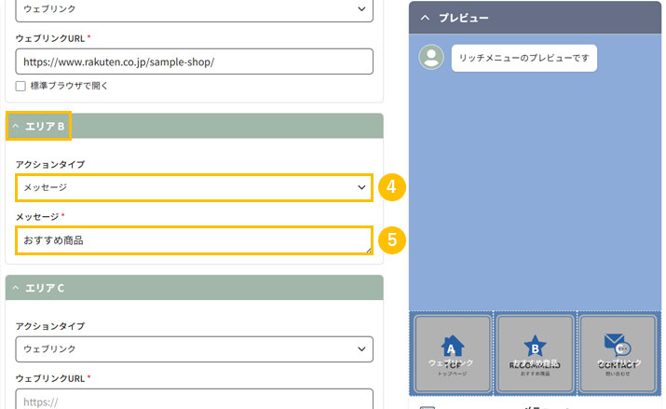Viewport: 666px width, 409px height.
Task: Click the gray user avatar in the preview
Action: tap(430, 57)
